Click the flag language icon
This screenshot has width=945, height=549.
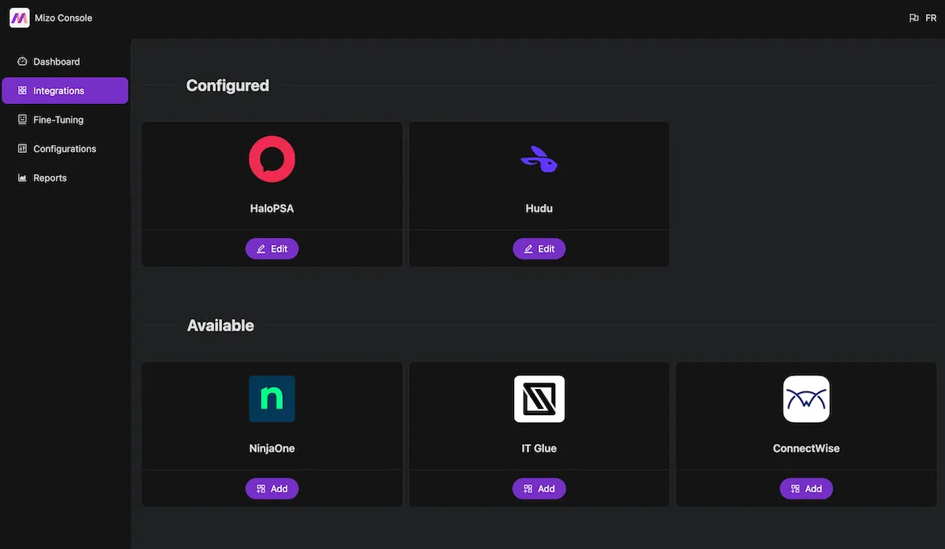913,18
